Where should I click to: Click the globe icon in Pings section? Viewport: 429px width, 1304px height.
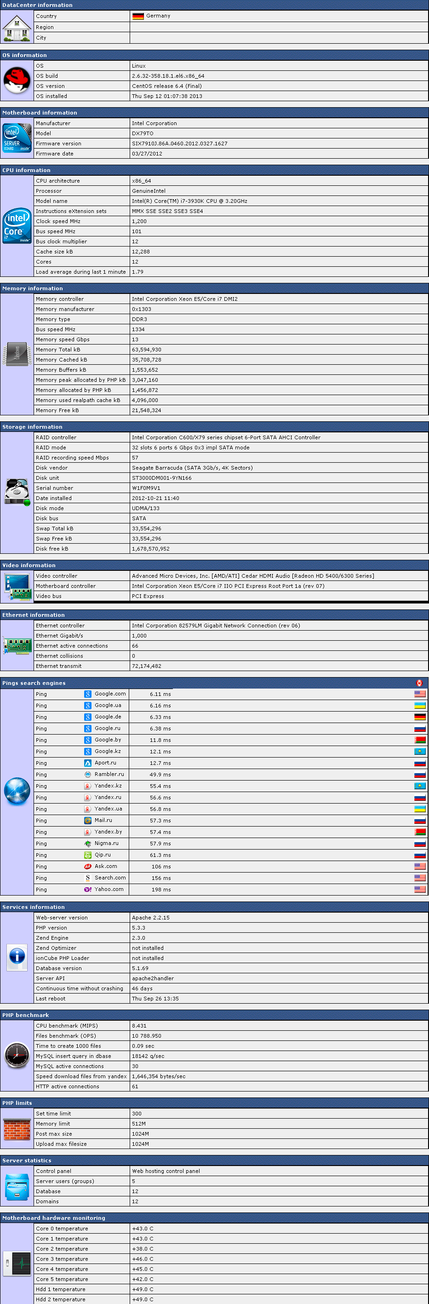pos(17,791)
